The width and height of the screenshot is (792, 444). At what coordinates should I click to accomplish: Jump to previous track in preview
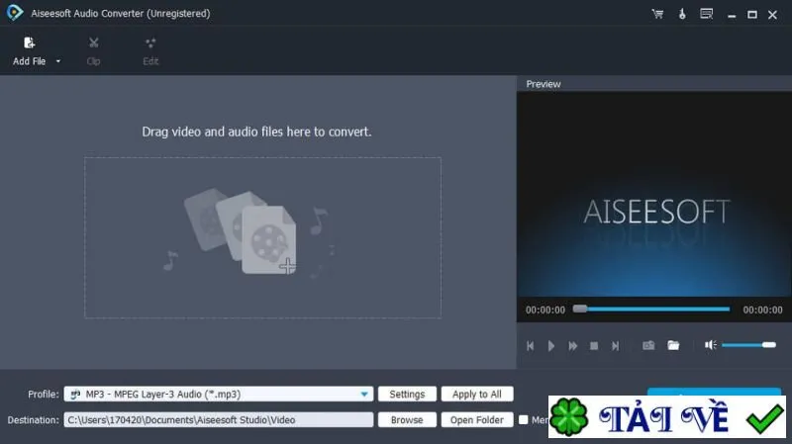[x=530, y=346]
